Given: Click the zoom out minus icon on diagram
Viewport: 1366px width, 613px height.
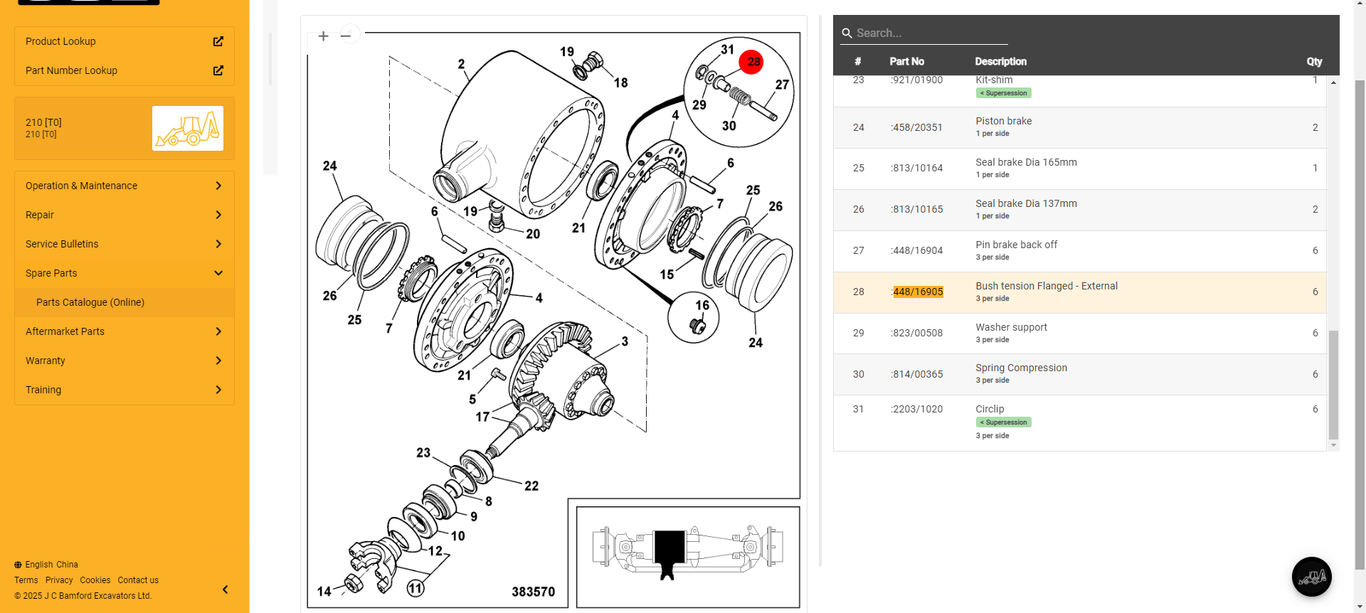Looking at the screenshot, I should tap(346, 36).
